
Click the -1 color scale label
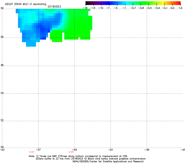124,8
